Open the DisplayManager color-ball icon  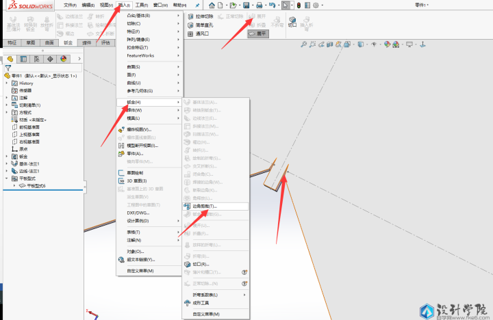(63, 59)
